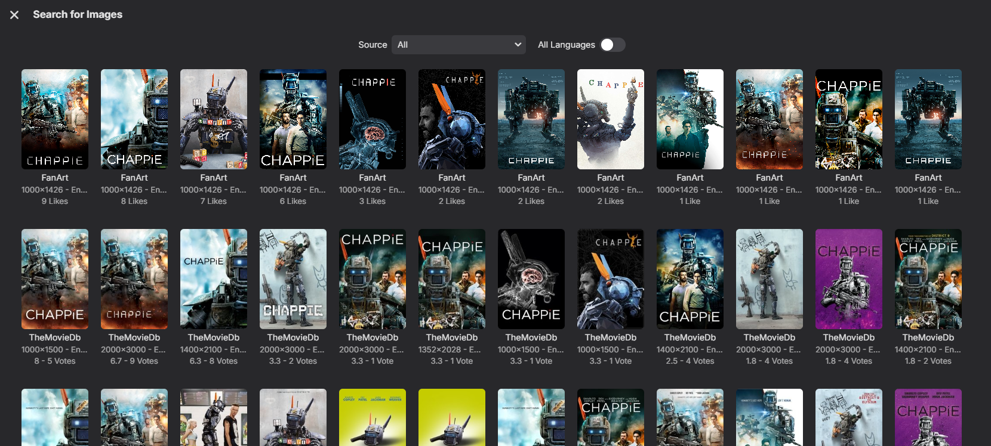Screen dimensions: 991x446
Task: Open the Source dropdown set to All
Action: [458, 45]
